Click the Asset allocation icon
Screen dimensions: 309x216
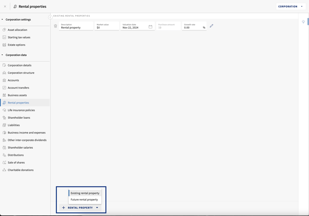coord(4,30)
